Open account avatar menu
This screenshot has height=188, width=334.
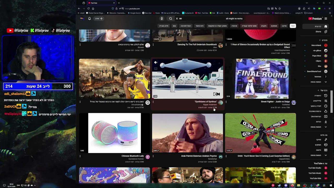(x=82, y=19)
